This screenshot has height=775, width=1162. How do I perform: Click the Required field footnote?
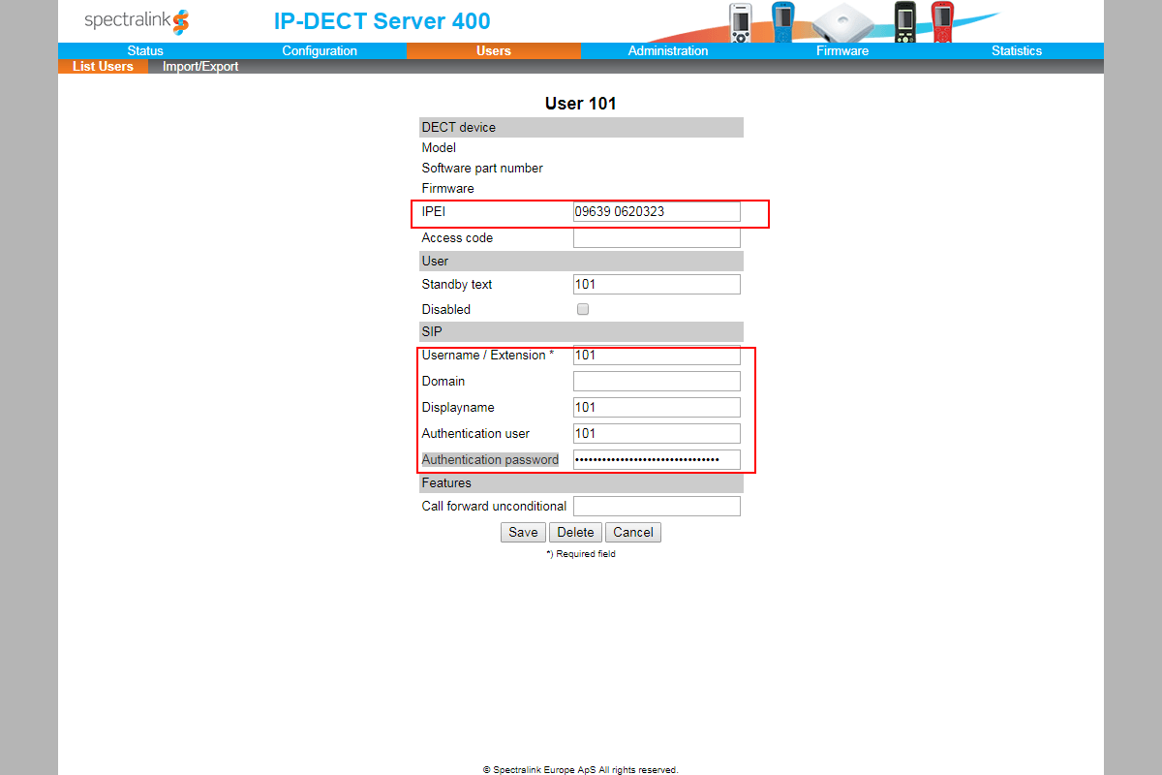pos(581,554)
